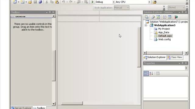Click the Copy Web Site icon in Solution Explorer
Image resolution: width=195 pixels, height=109 pixels.
[176, 17]
